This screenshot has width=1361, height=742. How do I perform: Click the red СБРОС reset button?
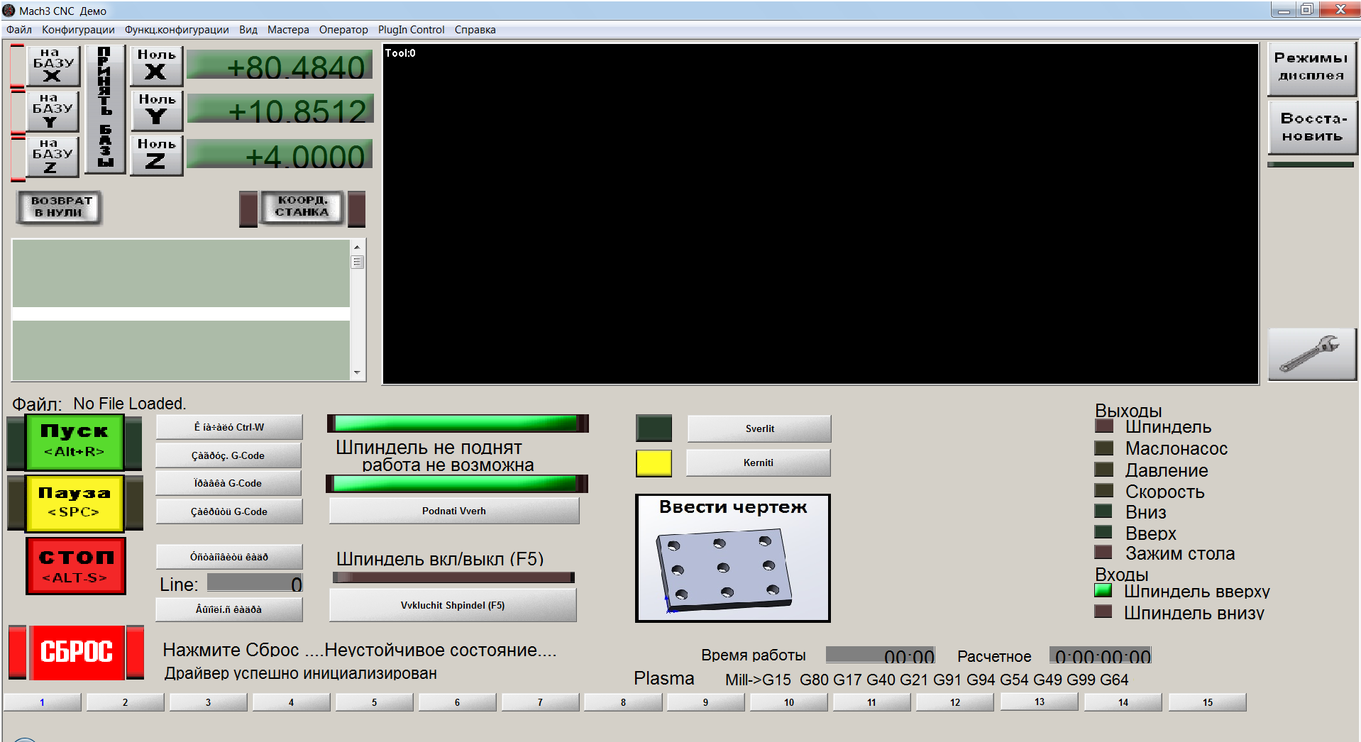click(77, 652)
